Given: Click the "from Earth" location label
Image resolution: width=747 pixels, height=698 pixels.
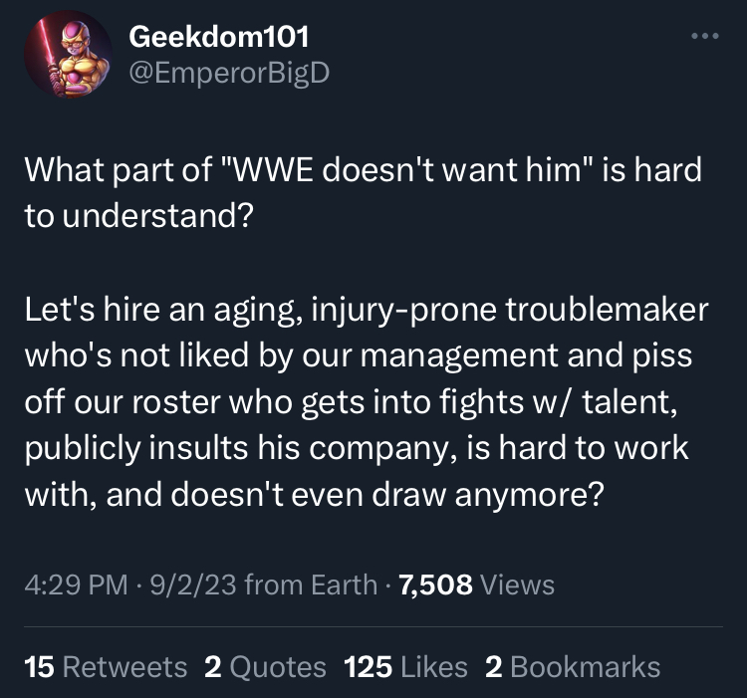Looking at the screenshot, I should point(311,584).
